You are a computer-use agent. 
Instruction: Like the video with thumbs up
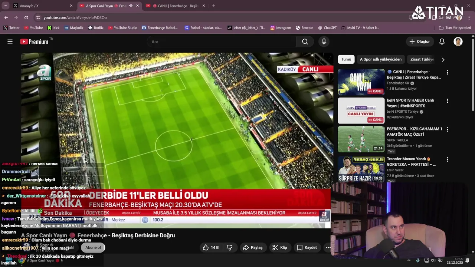(210, 247)
